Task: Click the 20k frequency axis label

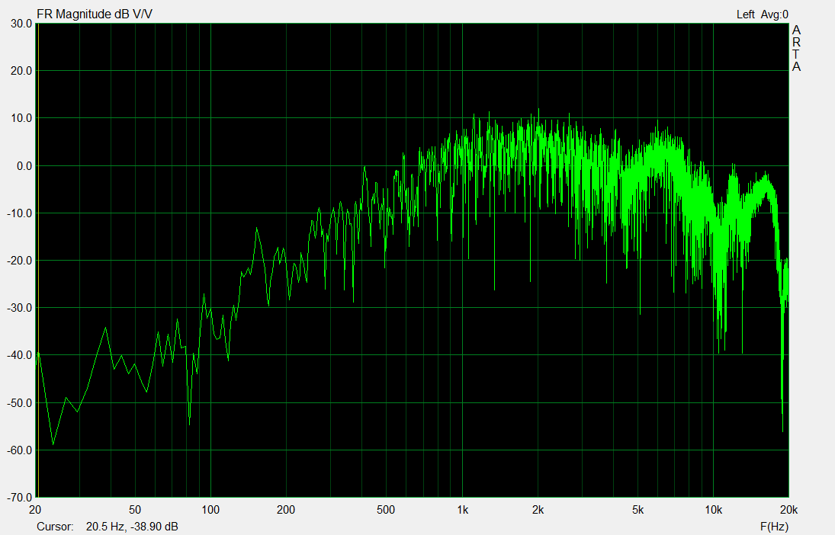Action: pos(788,509)
